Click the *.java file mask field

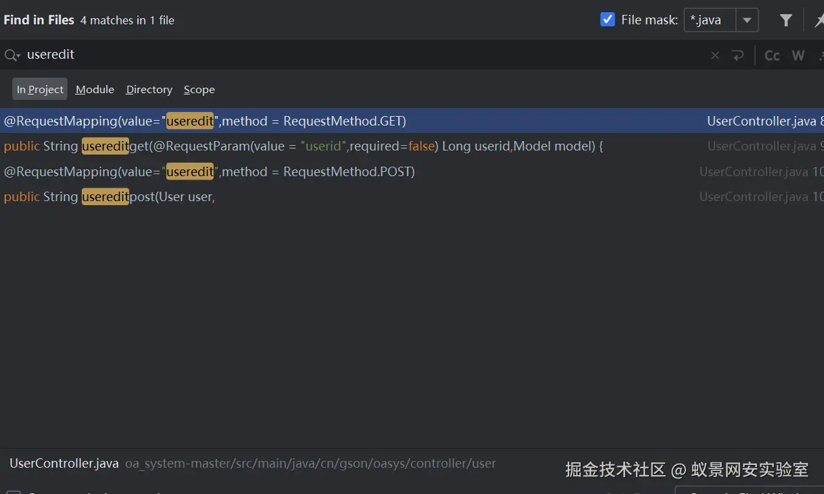(709, 20)
